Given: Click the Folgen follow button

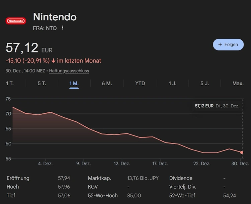Looking at the screenshot, I should pyautogui.click(x=228, y=44).
